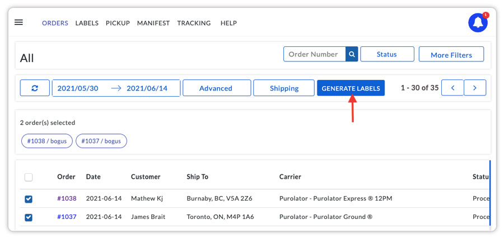Edit start date 2021/05/30

(78, 88)
